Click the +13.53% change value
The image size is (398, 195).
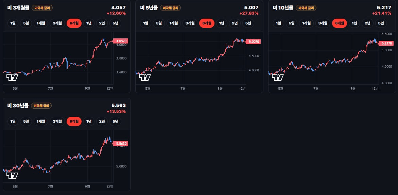point(116,111)
